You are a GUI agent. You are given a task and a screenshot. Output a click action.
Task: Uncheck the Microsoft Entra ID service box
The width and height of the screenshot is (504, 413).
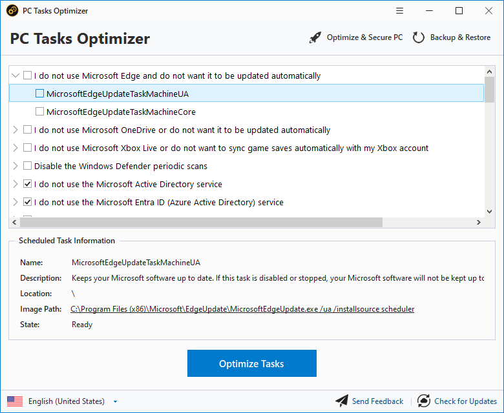tap(28, 202)
